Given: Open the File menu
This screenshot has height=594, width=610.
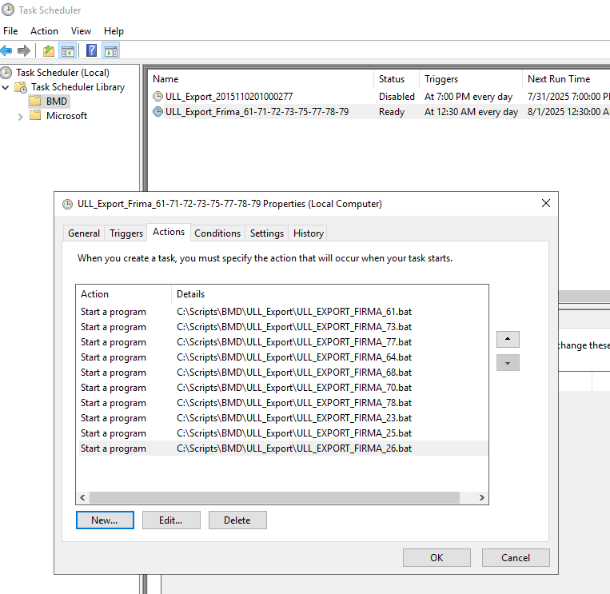Looking at the screenshot, I should coord(10,31).
